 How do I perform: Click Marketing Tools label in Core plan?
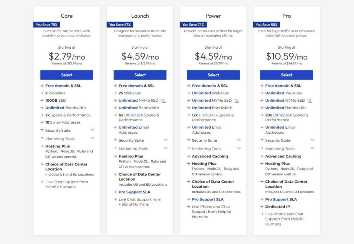(60, 139)
